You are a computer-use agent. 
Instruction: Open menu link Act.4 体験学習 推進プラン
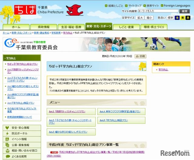[120, 111]
